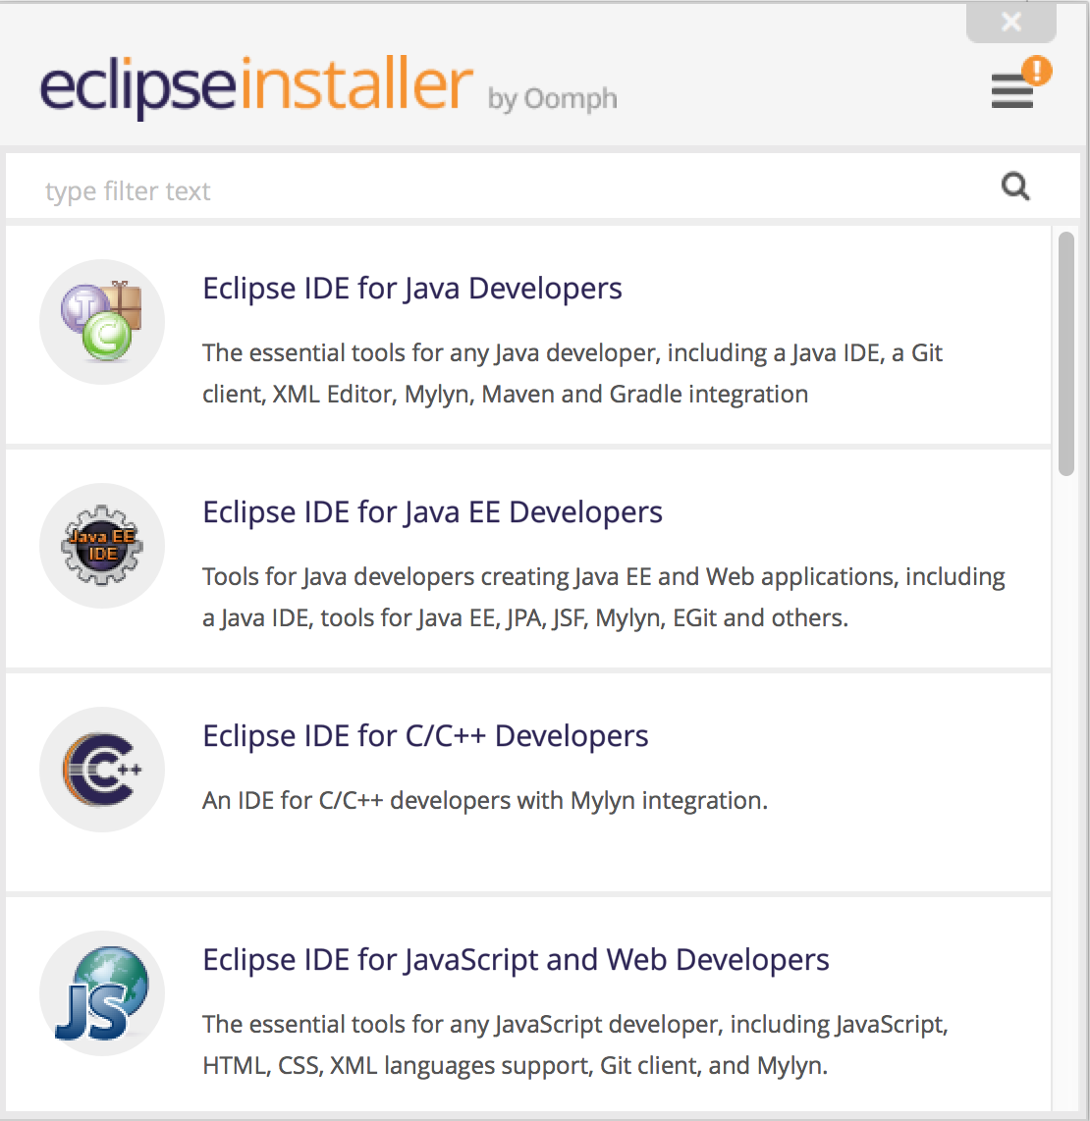Click the Mylyn integration description for C/C++
1090x1121 pixels.
tap(485, 800)
